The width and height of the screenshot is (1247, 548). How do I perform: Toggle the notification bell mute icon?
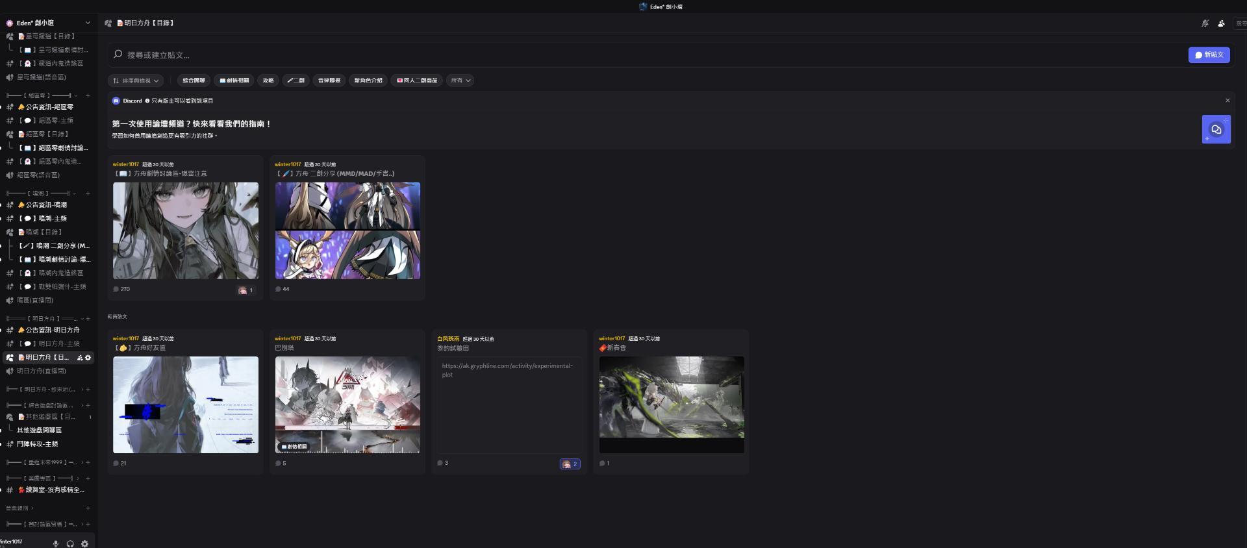(1205, 23)
